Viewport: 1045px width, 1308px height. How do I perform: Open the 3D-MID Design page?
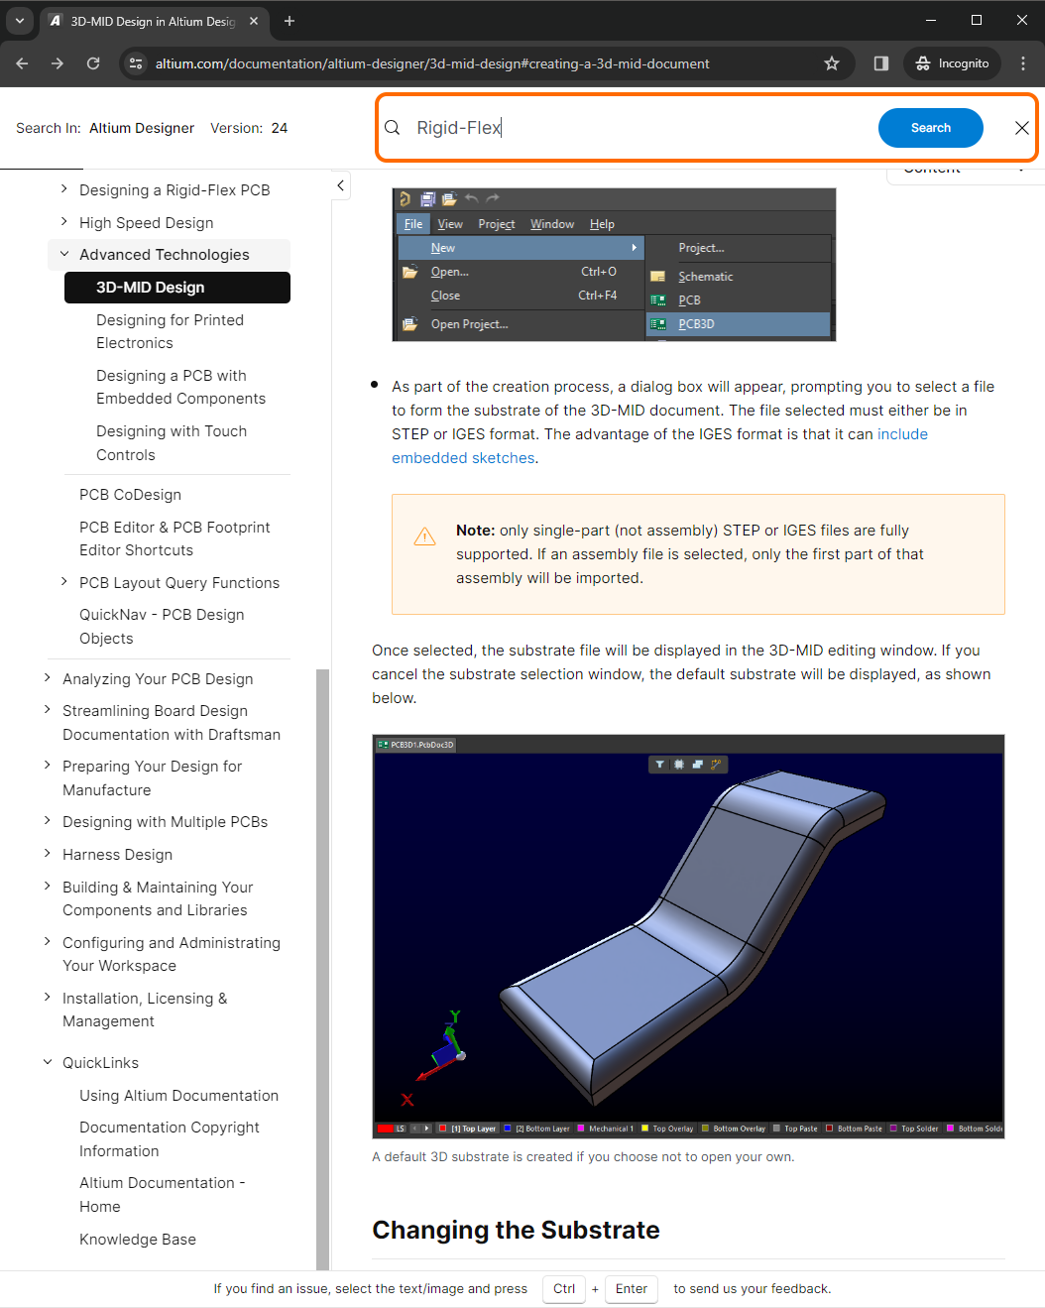177,288
